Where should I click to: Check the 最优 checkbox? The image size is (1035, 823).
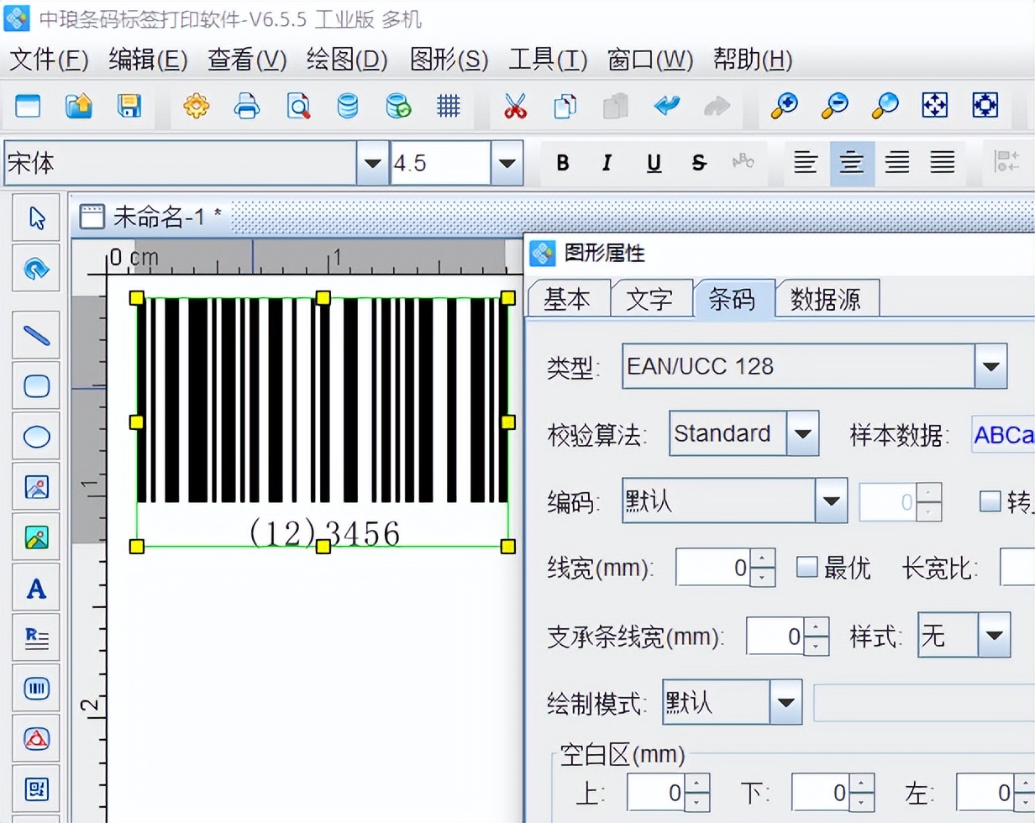[x=806, y=568]
